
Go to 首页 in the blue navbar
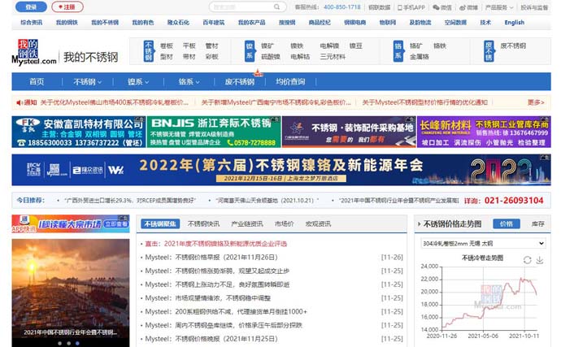[37, 82]
